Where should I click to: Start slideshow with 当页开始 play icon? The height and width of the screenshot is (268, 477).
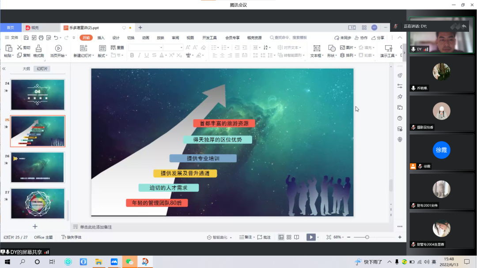pos(58,48)
